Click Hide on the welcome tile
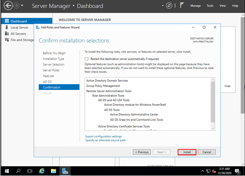Screen dimensions: 245x176 click(227, 86)
